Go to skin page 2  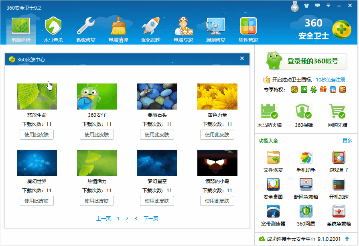point(127,219)
